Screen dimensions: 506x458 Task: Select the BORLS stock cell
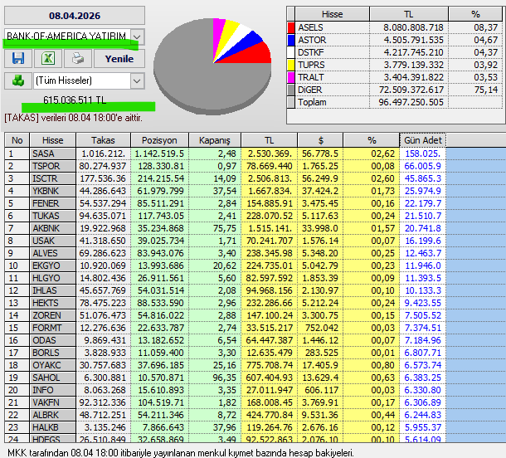53,353
